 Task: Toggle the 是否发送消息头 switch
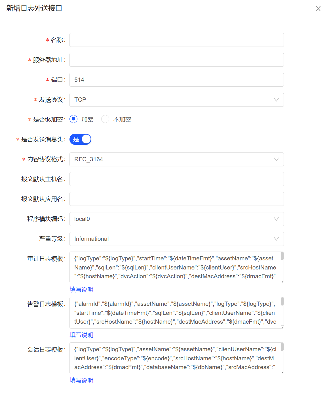(x=80, y=139)
